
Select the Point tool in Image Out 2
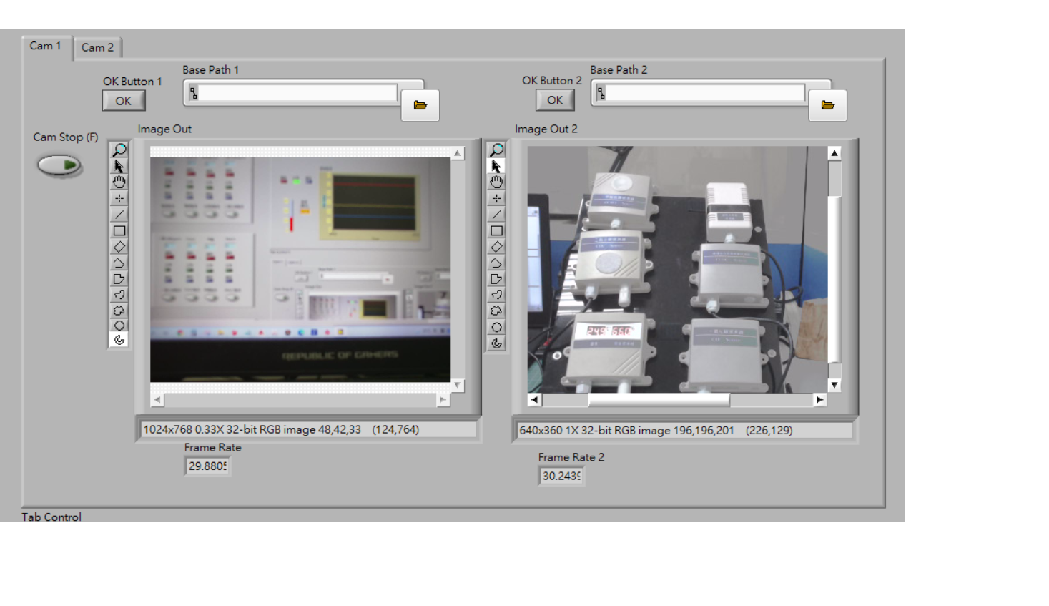[x=496, y=198]
